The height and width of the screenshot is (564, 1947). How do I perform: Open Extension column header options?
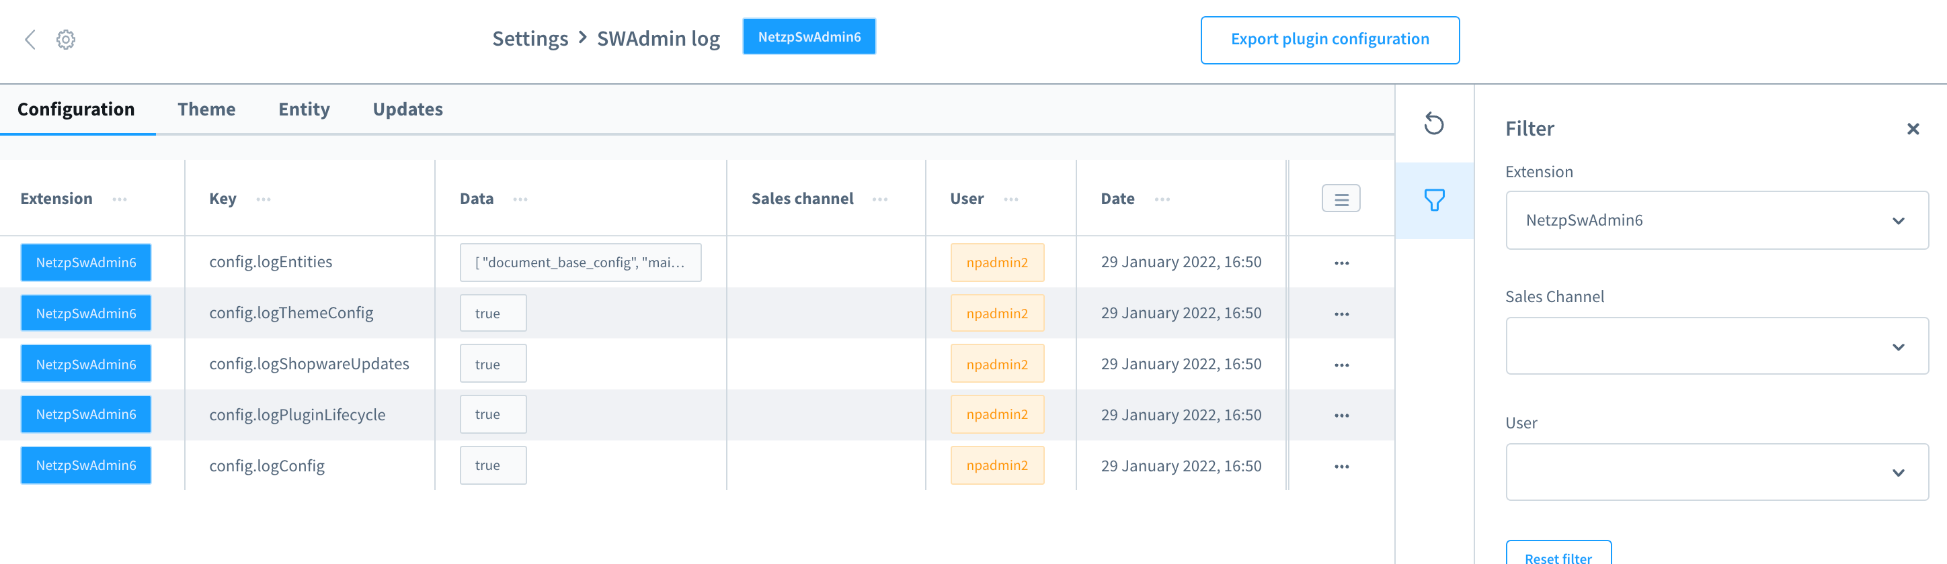click(120, 199)
